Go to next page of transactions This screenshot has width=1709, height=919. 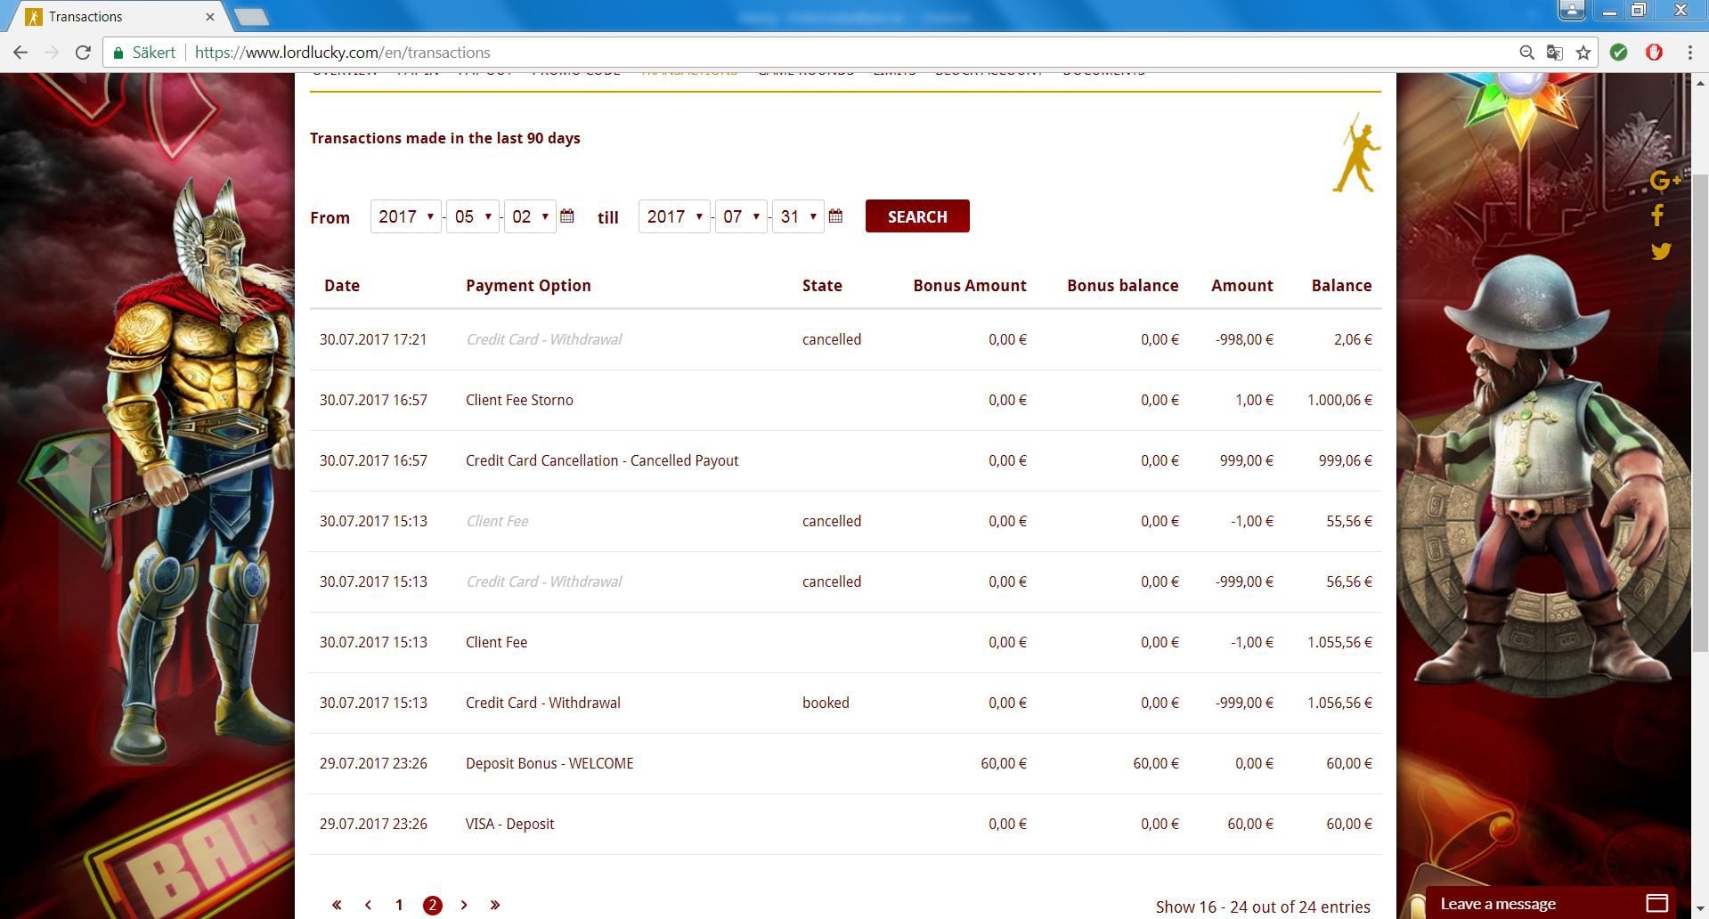464,905
